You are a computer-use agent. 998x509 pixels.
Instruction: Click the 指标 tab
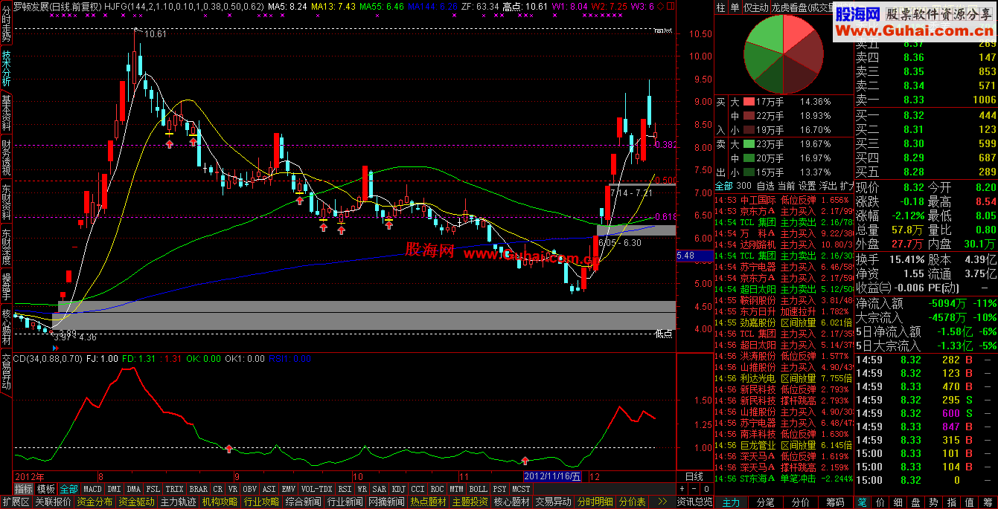click(24, 490)
